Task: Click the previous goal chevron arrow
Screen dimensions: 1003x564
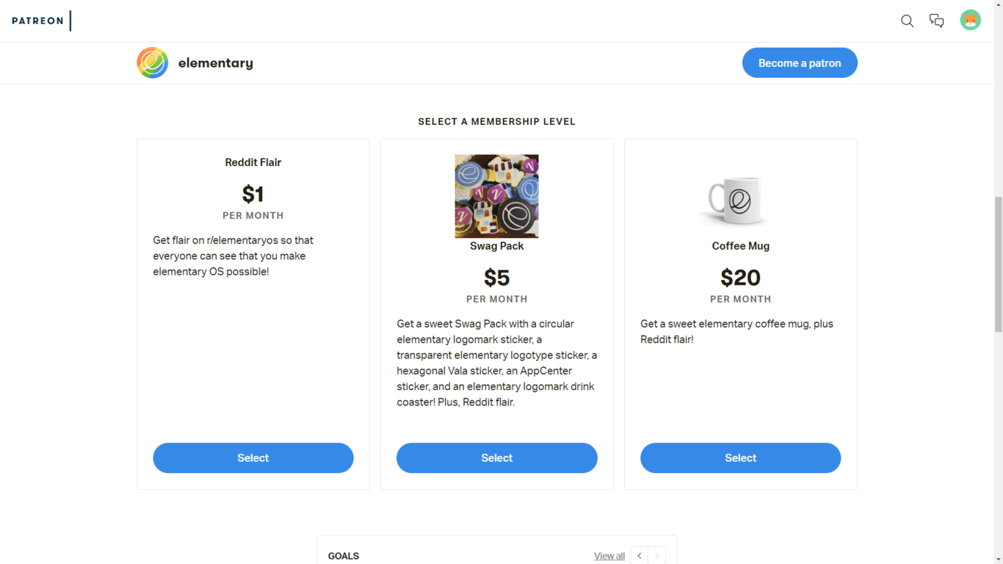Action: click(x=639, y=556)
